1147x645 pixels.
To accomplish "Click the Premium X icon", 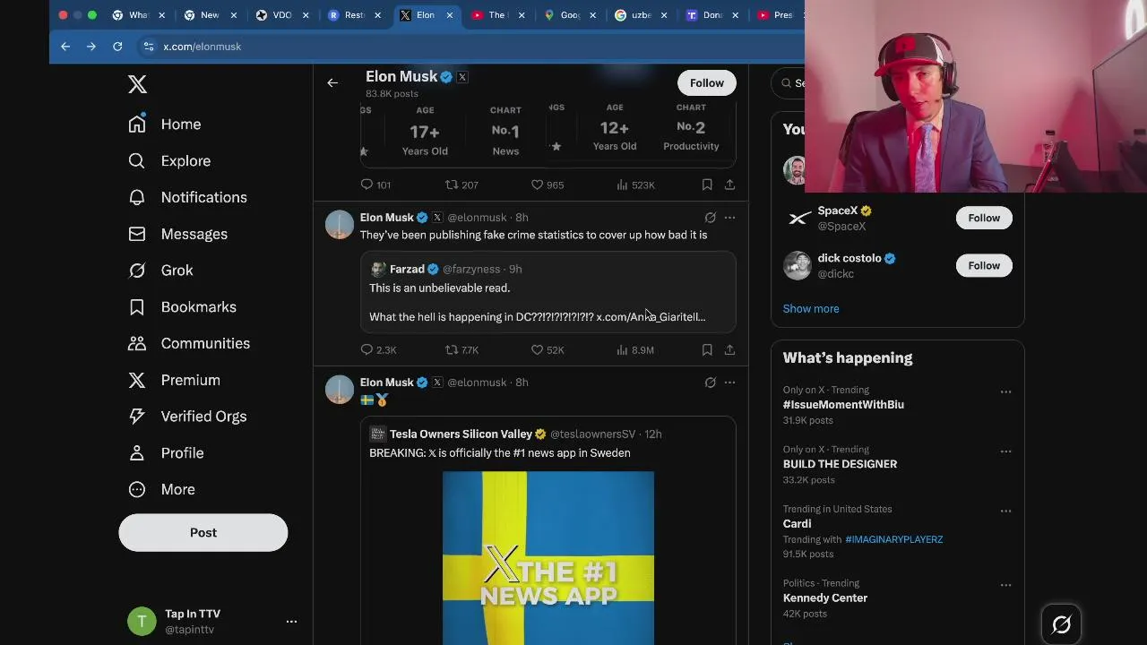I will tap(137, 380).
